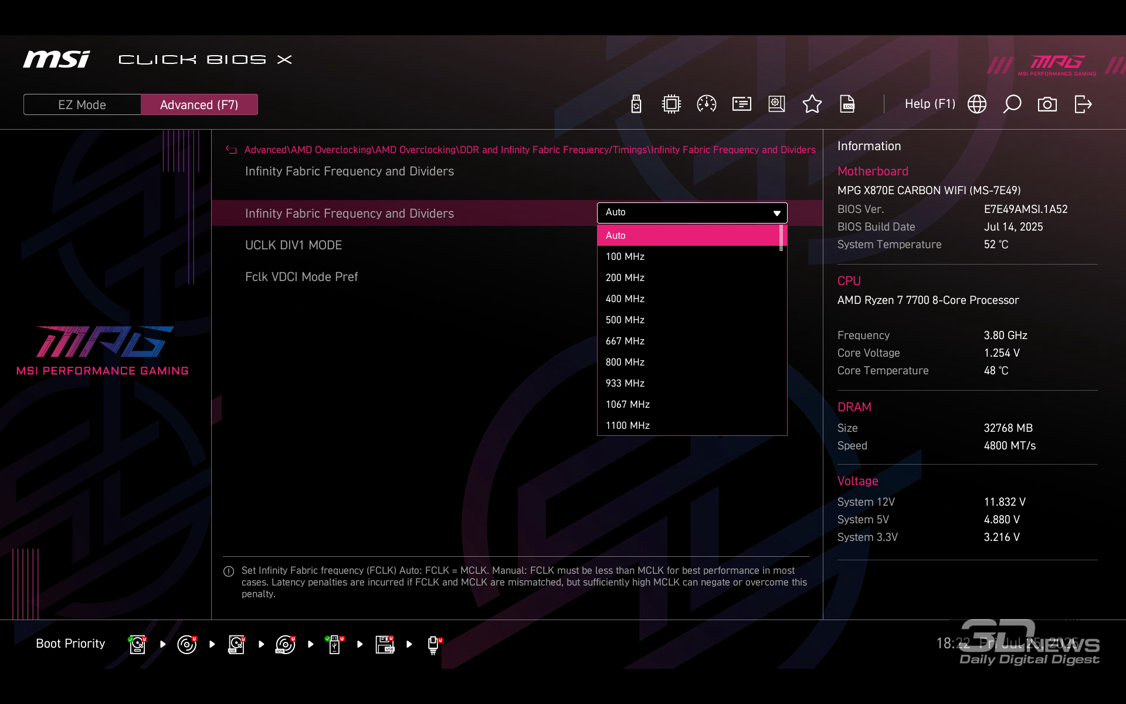Screen dimensions: 1126x704
Task: Click the BIOS Build Date Jul 14, 2025
Action: click(x=1013, y=227)
